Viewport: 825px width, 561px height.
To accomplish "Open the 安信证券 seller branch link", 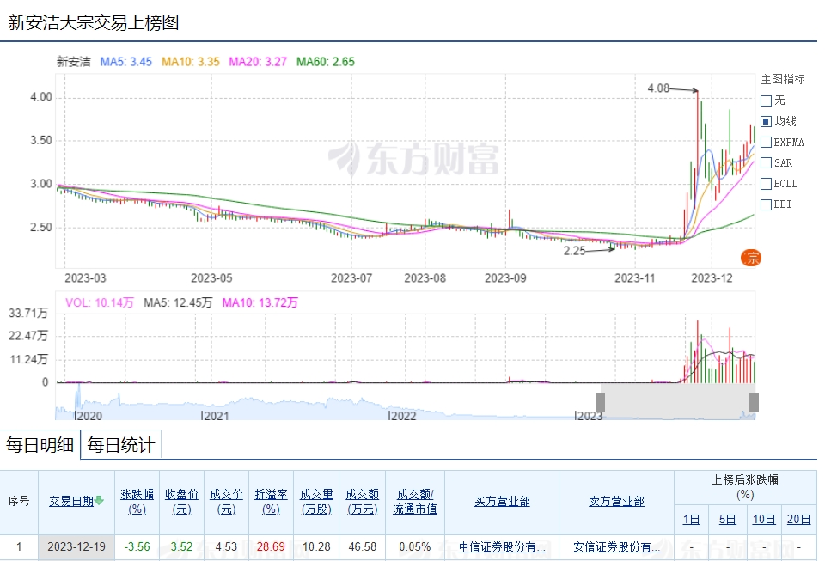I will (616, 546).
